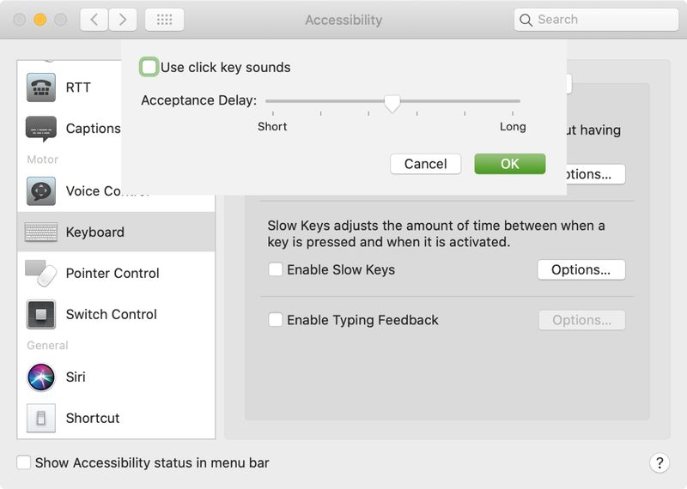Click the magnifying glass search icon
687x489 pixels.
click(x=526, y=20)
